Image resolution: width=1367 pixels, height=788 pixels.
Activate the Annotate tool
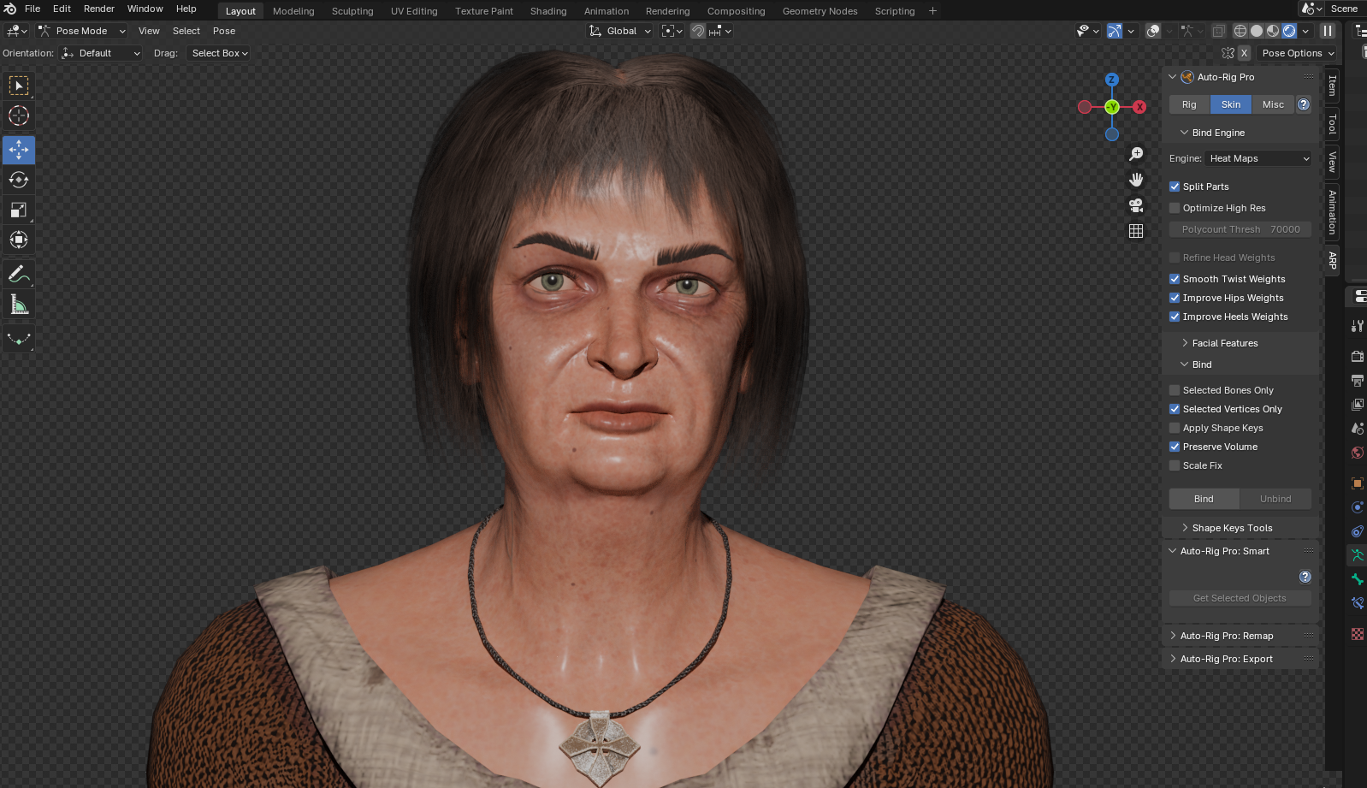(x=19, y=275)
